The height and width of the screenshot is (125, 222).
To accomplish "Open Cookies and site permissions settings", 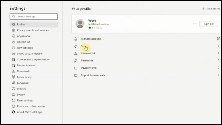I will pos(34,59).
